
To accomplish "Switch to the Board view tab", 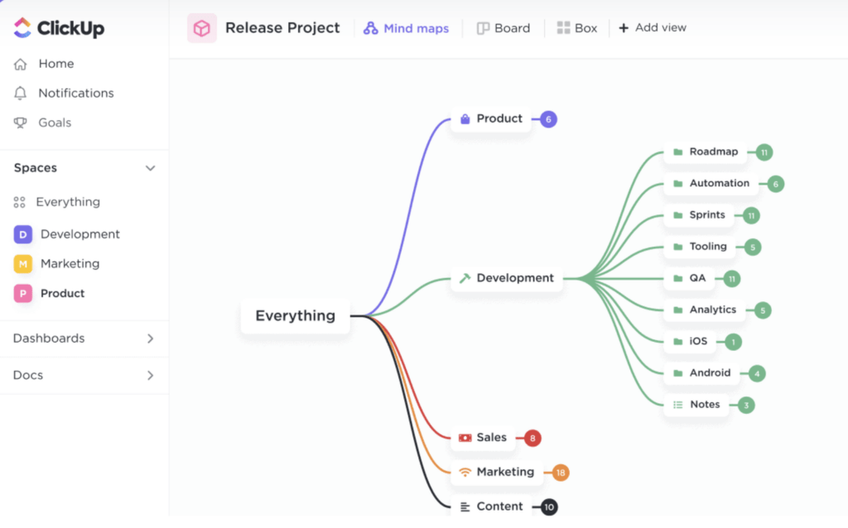I will click(x=503, y=28).
